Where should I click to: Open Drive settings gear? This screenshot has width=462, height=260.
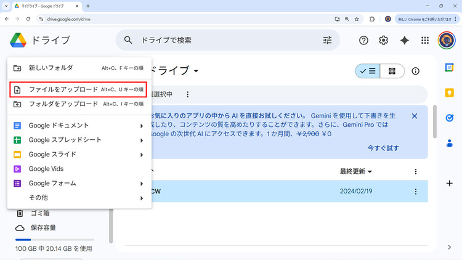point(383,40)
